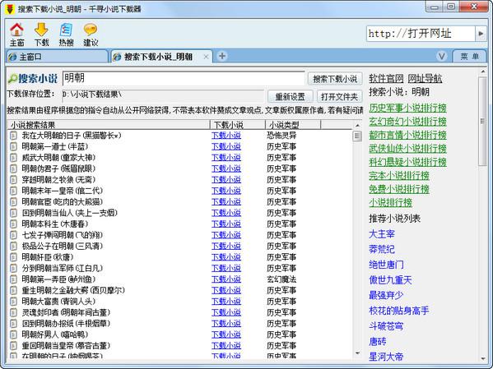
Task: Click the 建议 suggestion bubble icon
Action: click(x=91, y=34)
